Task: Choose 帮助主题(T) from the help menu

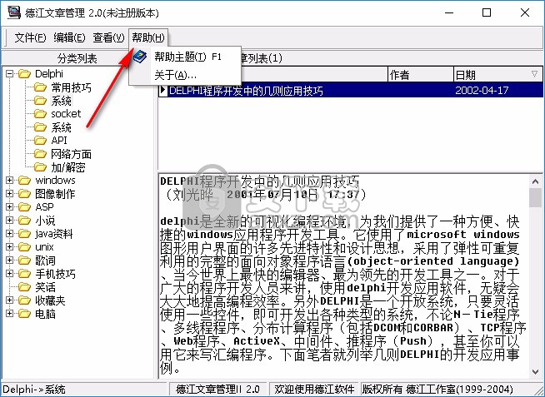Action: point(187,57)
